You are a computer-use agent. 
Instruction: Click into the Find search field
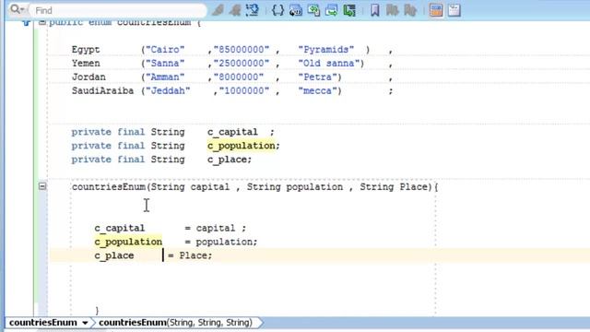click(x=118, y=10)
